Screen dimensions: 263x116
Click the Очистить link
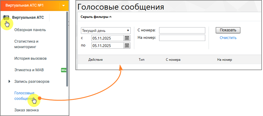click(x=228, y=38)
